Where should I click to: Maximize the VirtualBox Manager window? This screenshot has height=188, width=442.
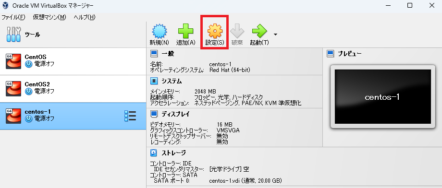tap(410, 5)
